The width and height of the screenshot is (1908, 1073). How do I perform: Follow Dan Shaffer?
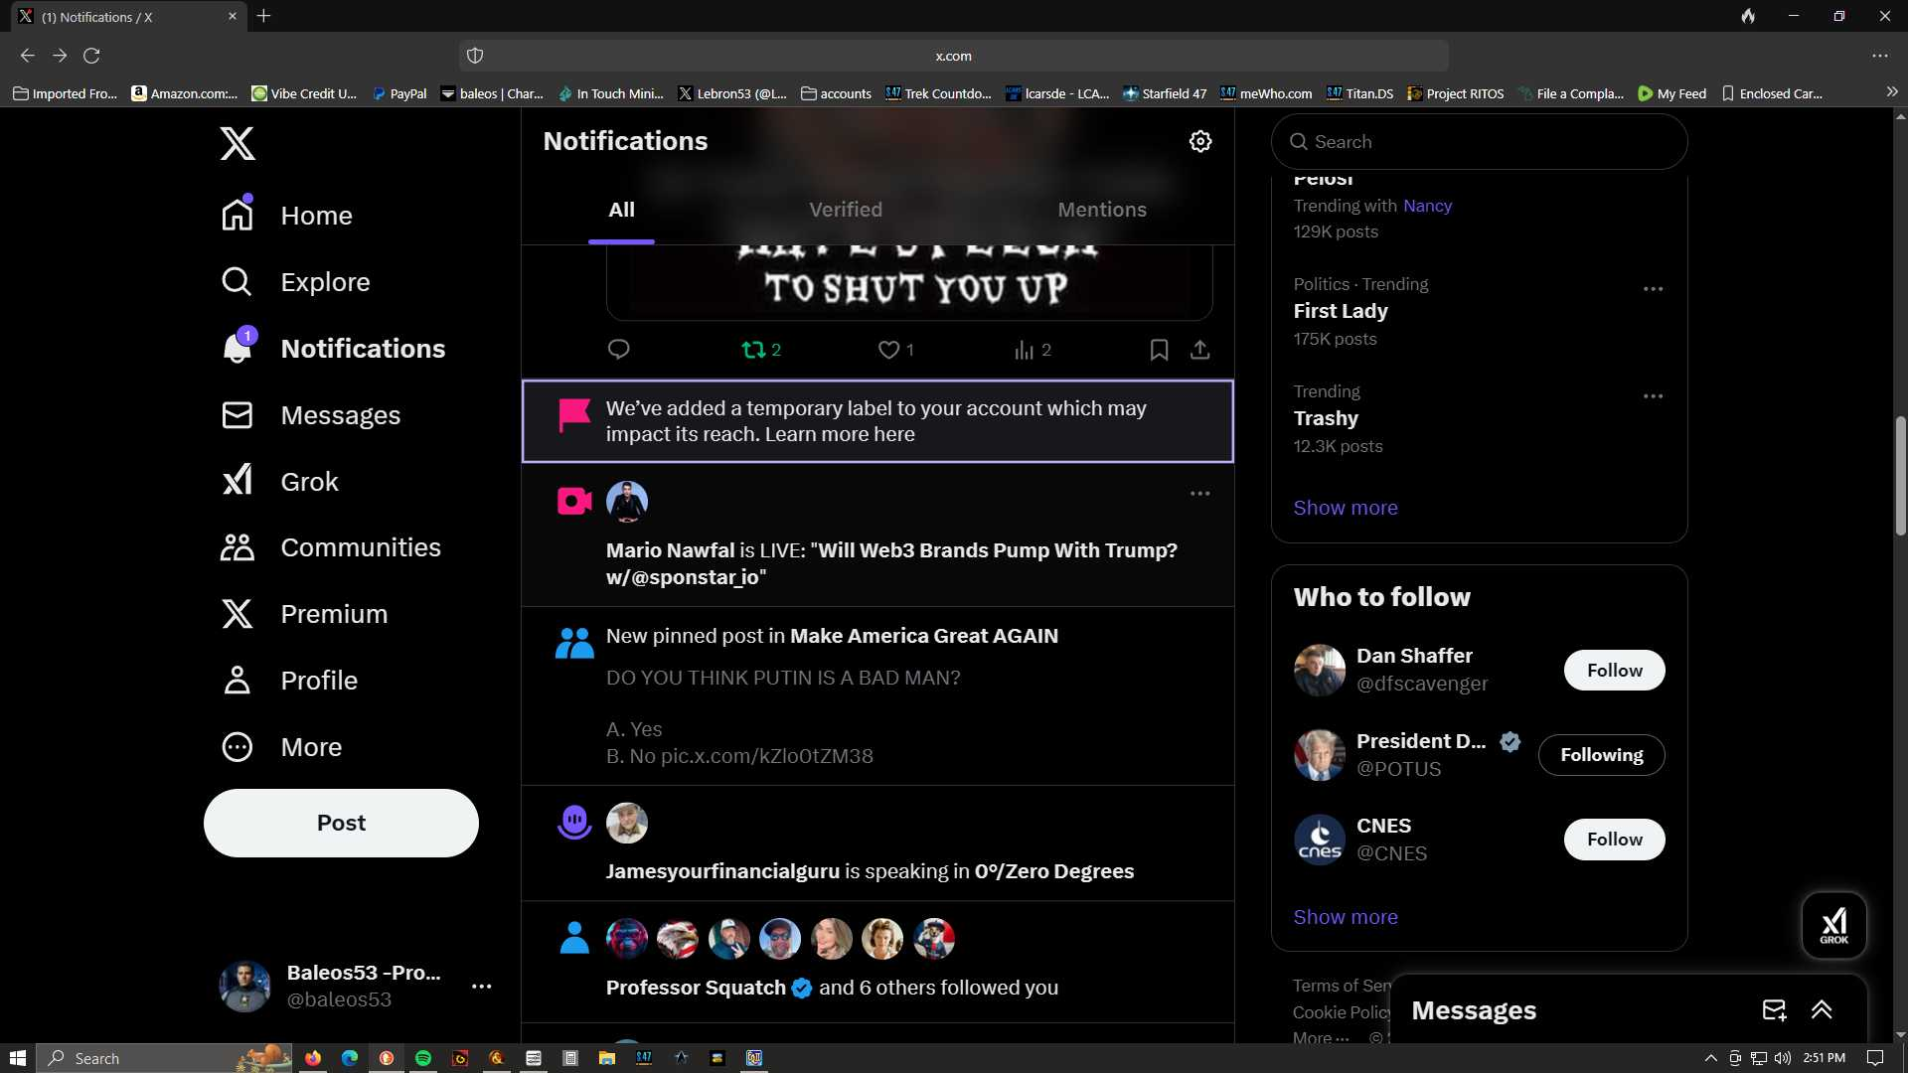tap(1614, 671)
